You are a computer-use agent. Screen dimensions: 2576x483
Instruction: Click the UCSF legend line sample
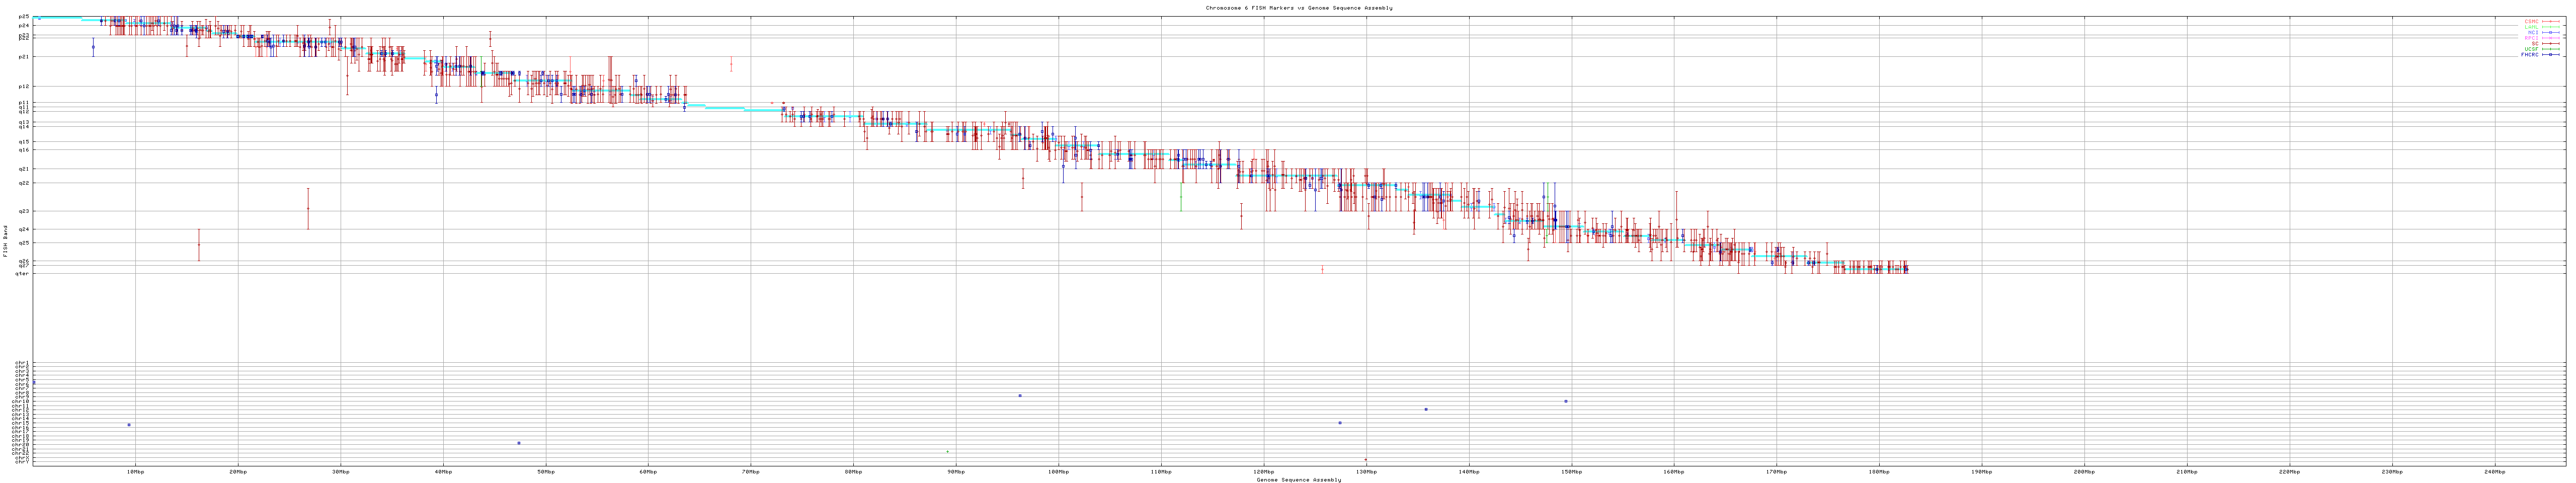pos(2550,49)
